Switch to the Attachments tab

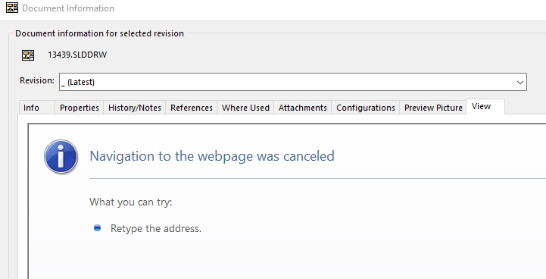click(x=303, y=108)
